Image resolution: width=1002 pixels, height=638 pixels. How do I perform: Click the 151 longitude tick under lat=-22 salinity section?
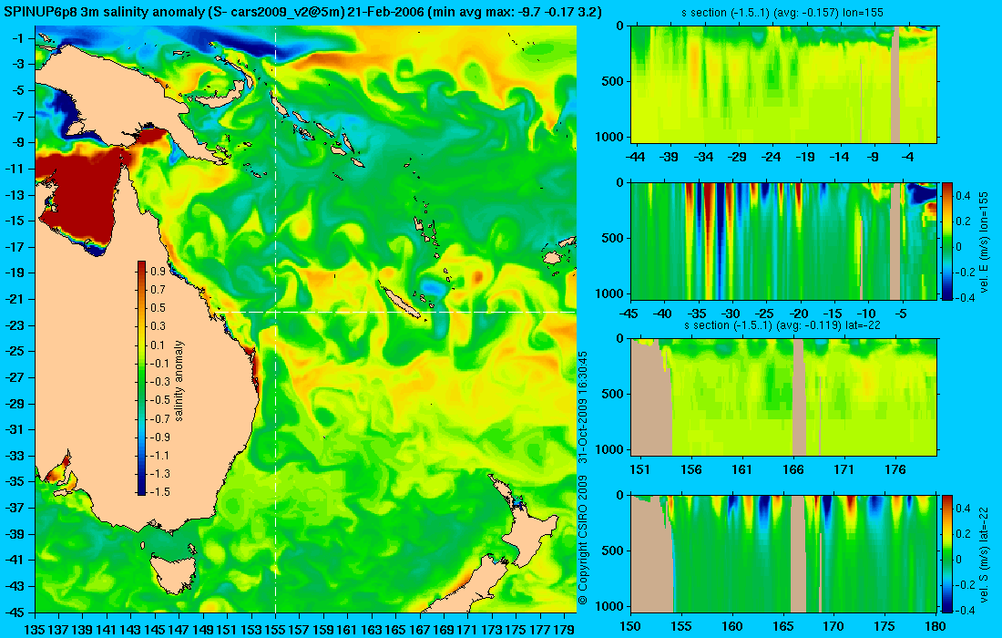(639, 470)
